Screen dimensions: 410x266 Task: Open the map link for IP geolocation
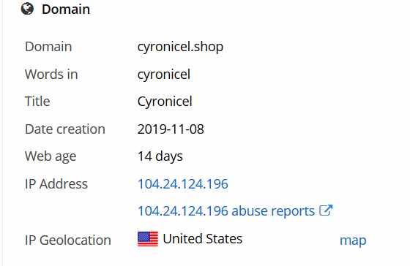[353, 240]
